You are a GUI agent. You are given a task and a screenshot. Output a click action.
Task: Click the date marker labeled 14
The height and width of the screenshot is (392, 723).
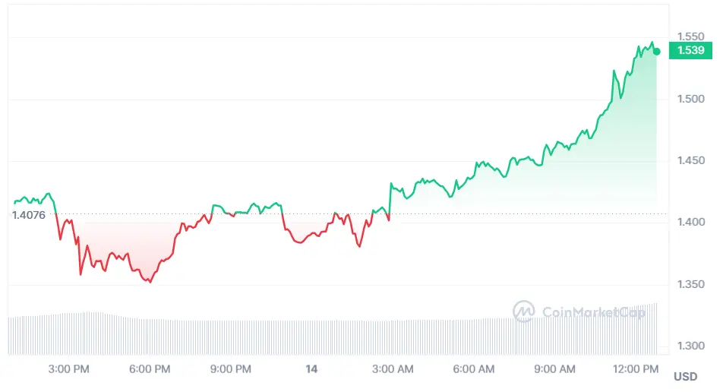tap(311, 369)
